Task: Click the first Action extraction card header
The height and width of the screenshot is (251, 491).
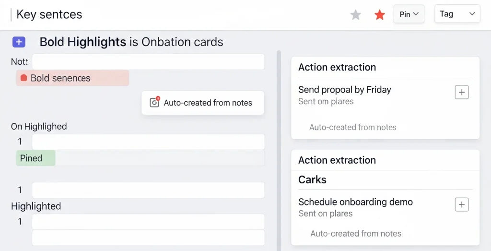Action: pos(337,68)
